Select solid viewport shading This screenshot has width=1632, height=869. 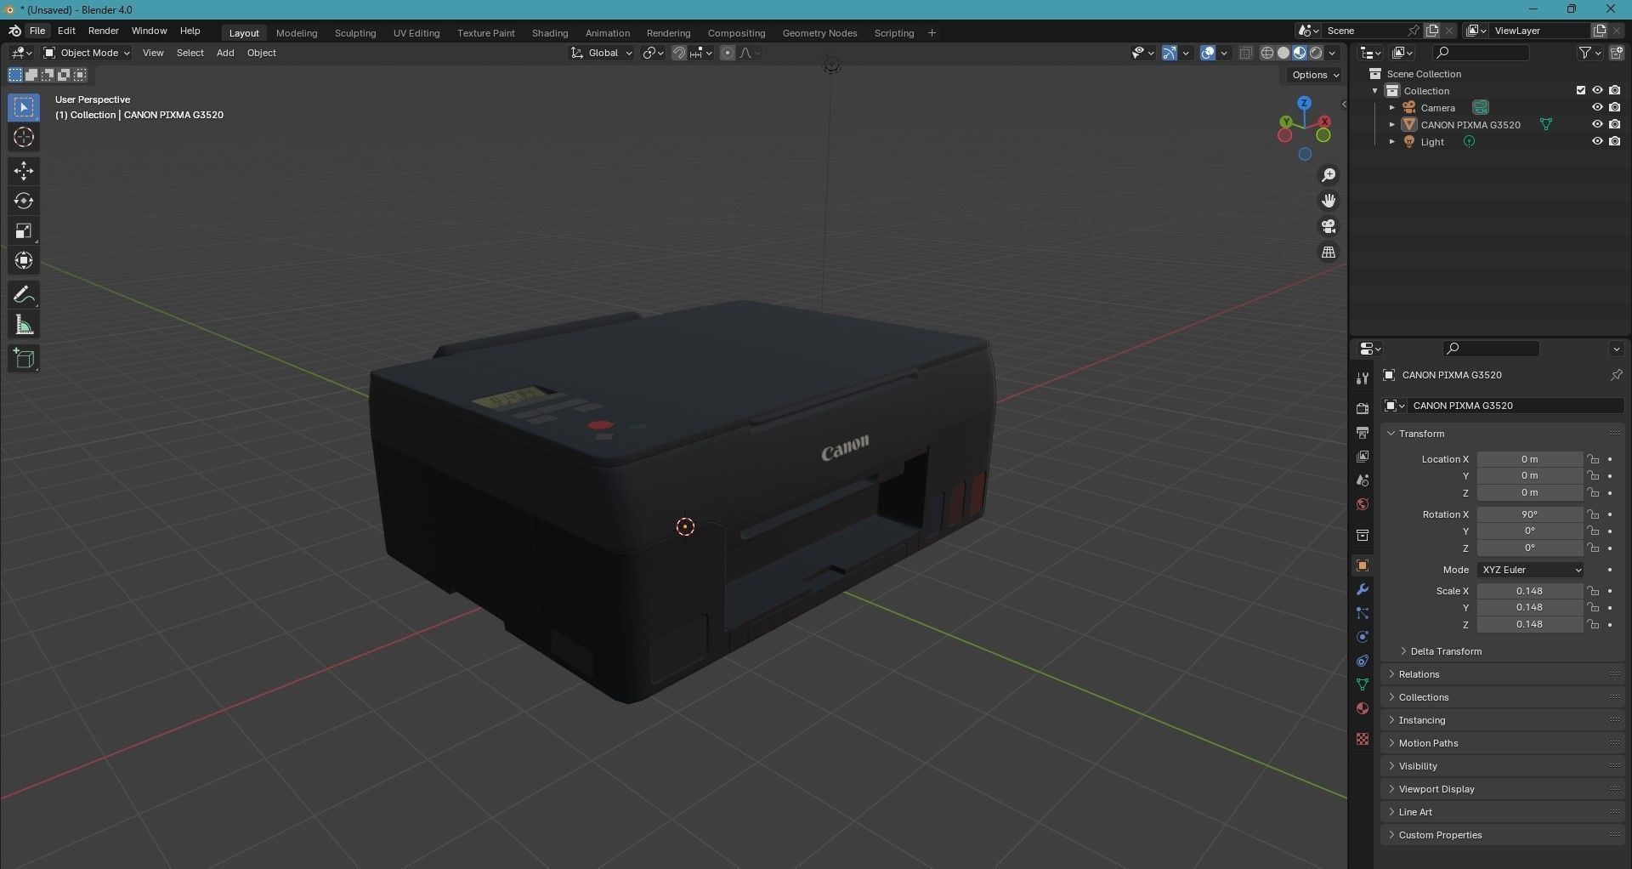pyautogui.click(x=1283, y=53)
